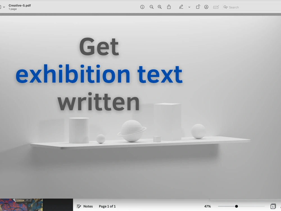Adjust the zoom level slider
The image size is (281, 211).
pos(237,206)
